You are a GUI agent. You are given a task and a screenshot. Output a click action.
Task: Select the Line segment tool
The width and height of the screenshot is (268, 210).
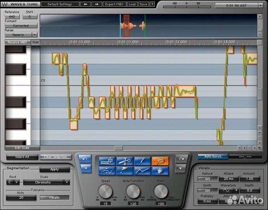142,171
